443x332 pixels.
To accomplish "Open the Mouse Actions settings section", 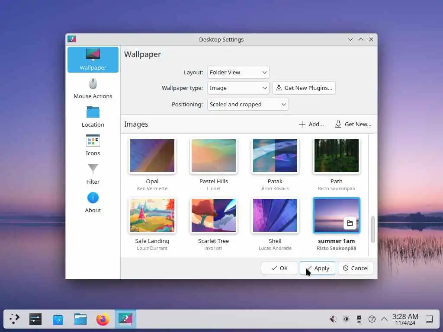I will tap(93, 88).
